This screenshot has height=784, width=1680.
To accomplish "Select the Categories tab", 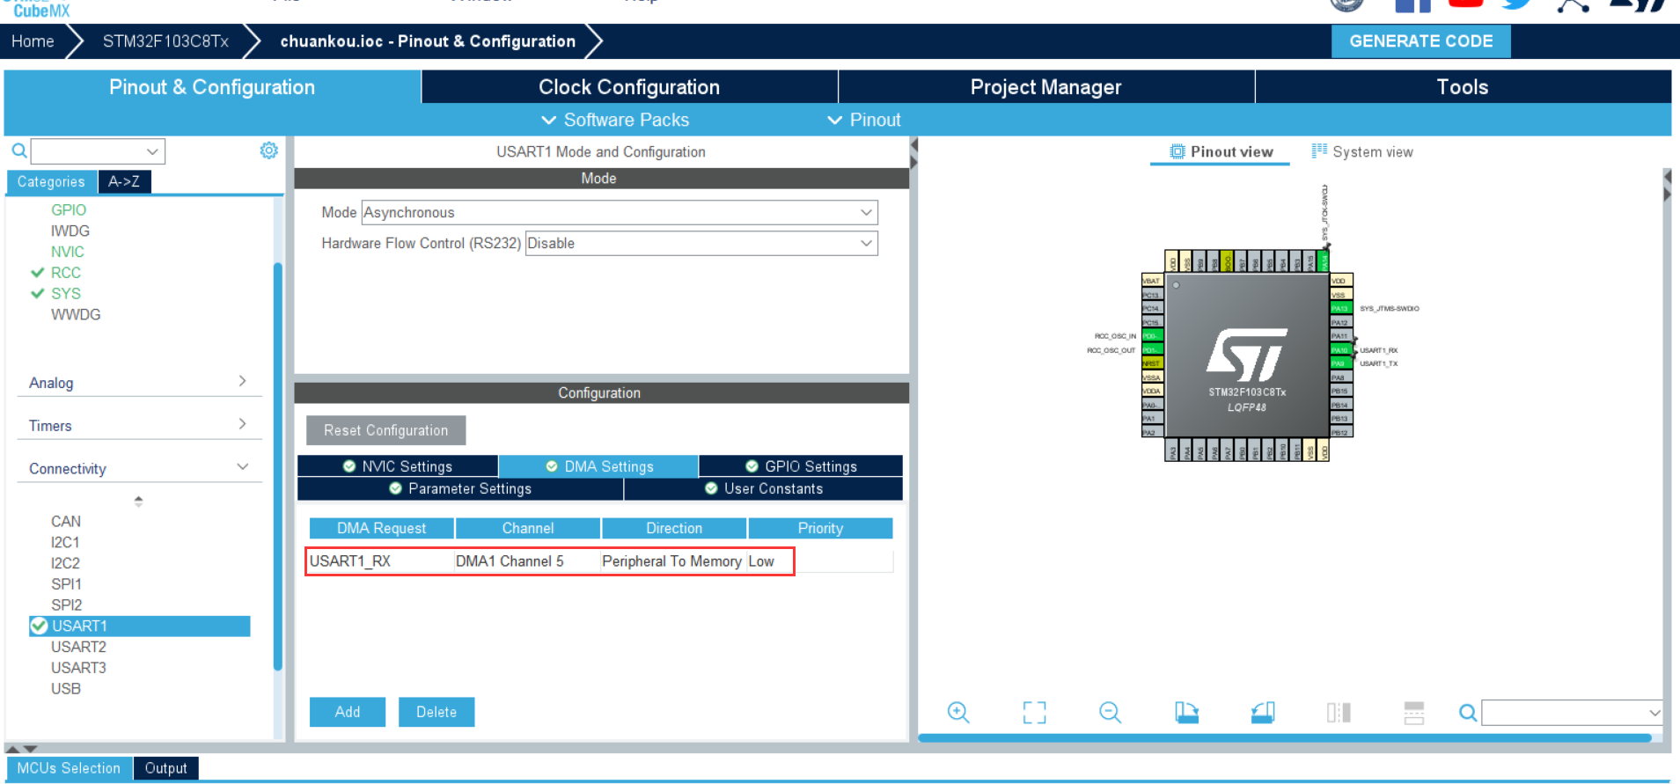I will click(x=51, y=181).
